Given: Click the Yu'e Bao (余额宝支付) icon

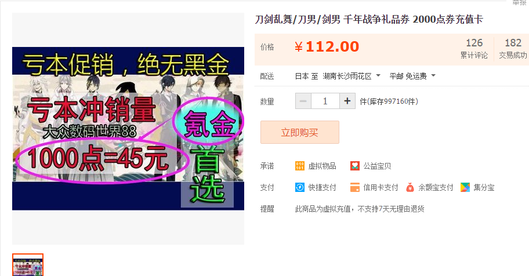Looking at the screenshot, I should [x=410, y=187].
